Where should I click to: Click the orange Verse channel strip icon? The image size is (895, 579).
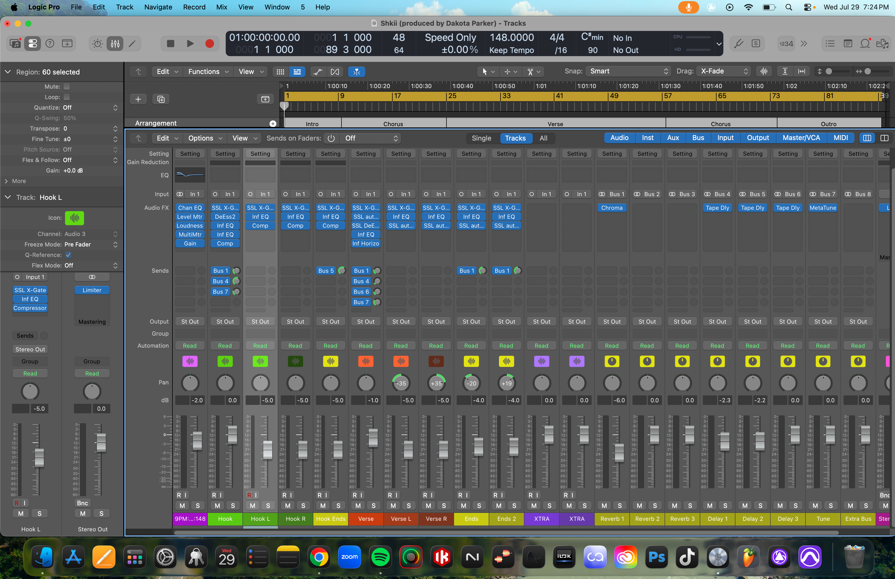366,361
